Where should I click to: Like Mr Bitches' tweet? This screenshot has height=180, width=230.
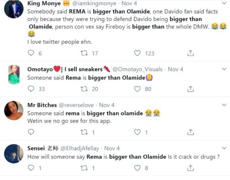pyautogui.click(x=137, y=132)
